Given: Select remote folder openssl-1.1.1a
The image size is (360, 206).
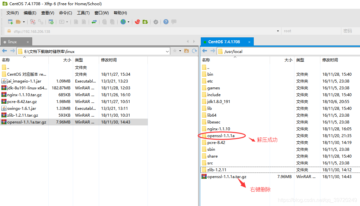Looking at the screenshot, I should tap(221, 136).
